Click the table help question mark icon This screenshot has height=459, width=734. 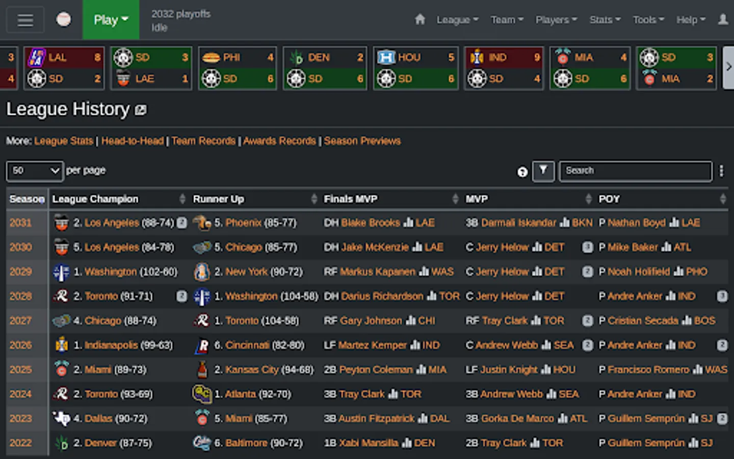(x=522, y=172)
